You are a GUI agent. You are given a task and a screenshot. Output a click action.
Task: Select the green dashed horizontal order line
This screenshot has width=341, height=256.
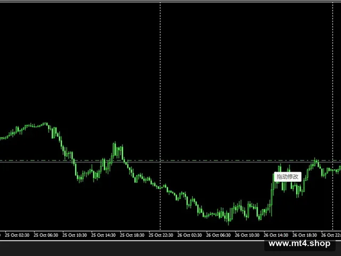click(x=170, y=161)
